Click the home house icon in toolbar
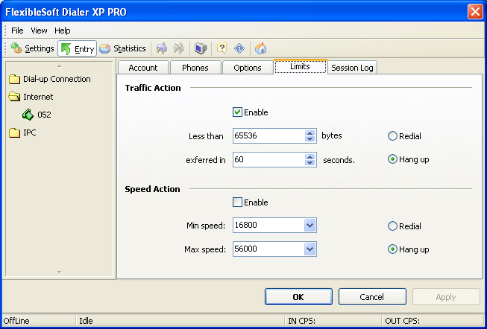This screenshot has width=487, height=329. tap(260, 48)
